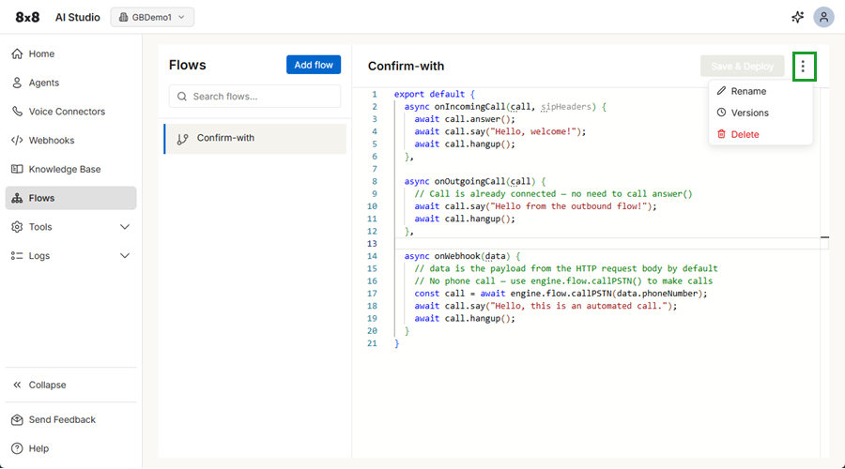
Task: Toggle the three-dot options menu
Action: click(803, 67)
